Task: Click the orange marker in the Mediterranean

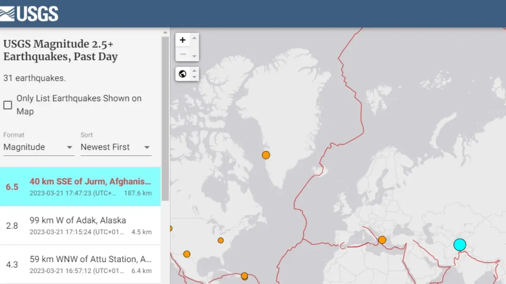Action: point(382,240)
